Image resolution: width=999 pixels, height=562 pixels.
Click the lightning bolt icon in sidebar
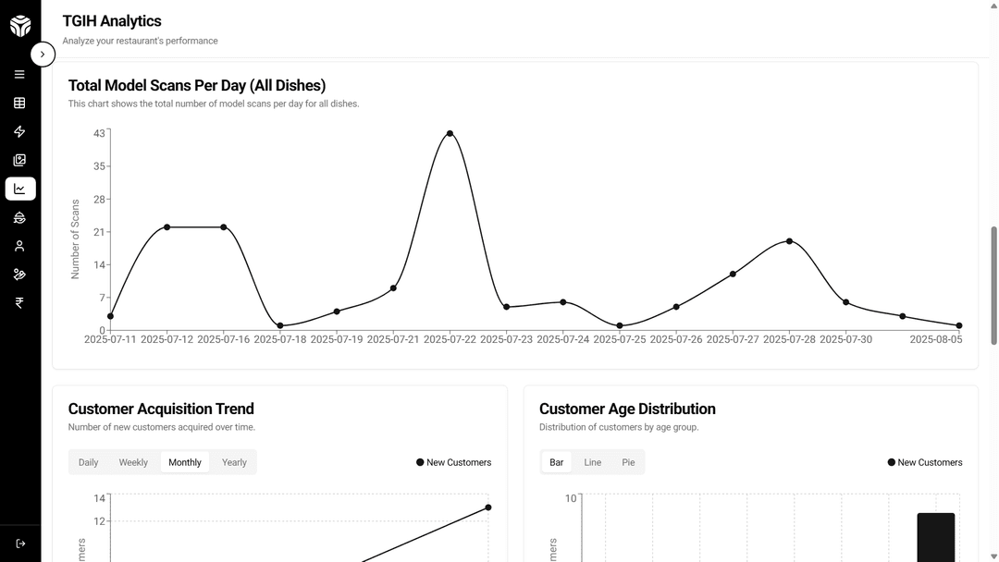point(19,132)
